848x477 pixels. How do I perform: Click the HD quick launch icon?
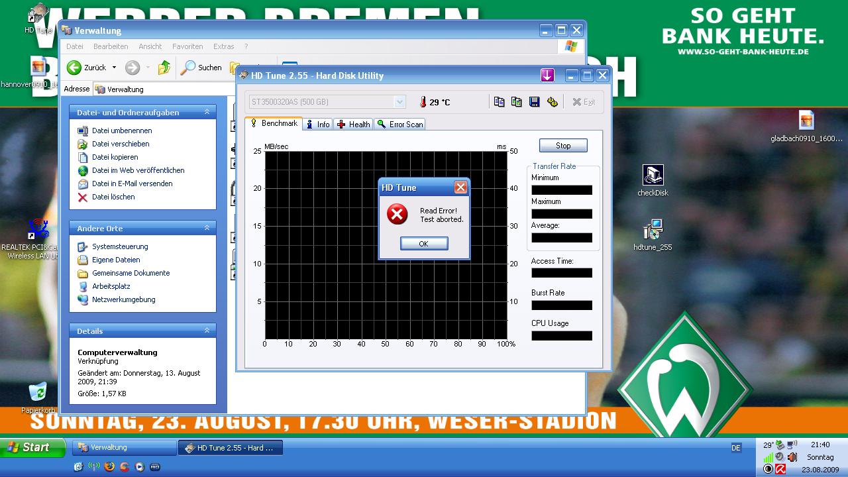[x=155, y=466]
